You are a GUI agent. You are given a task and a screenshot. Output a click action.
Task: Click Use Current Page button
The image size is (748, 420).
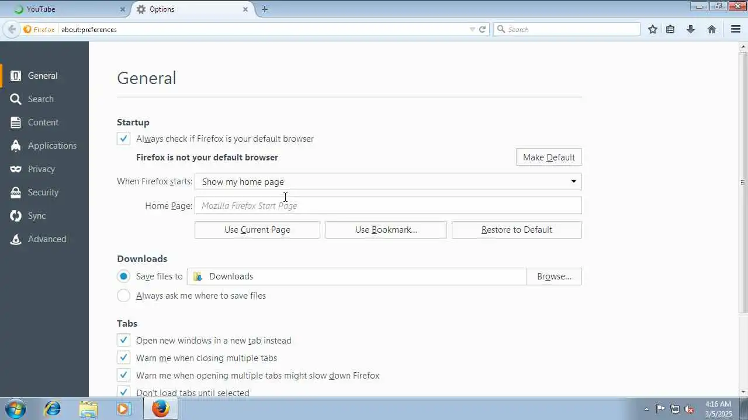257,230
